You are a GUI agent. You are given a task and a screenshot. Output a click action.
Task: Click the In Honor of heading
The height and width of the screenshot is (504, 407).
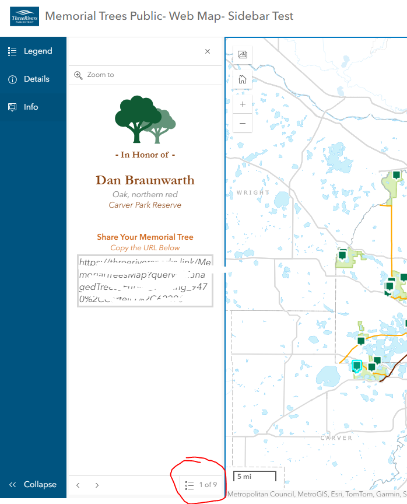[145, 155]
